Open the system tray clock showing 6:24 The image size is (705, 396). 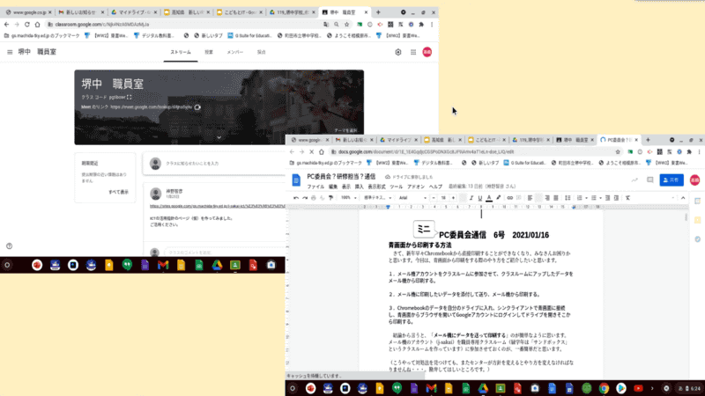690,388
